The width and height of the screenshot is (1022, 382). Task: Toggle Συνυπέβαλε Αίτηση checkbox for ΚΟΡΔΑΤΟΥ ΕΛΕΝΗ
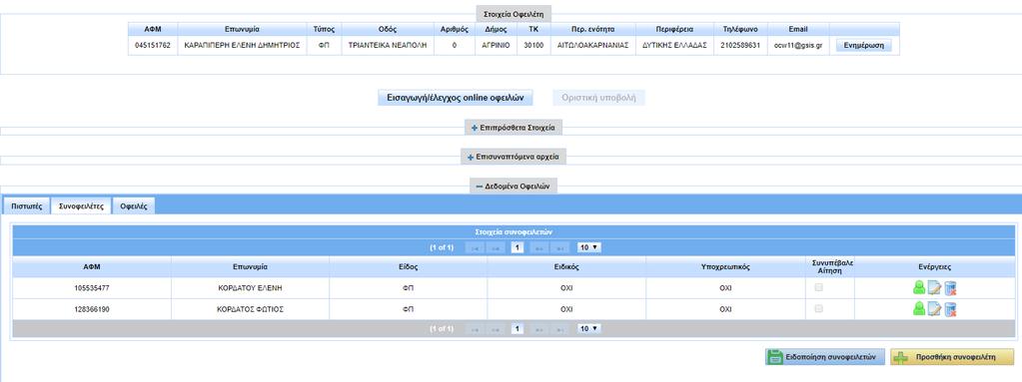point(819,287)
